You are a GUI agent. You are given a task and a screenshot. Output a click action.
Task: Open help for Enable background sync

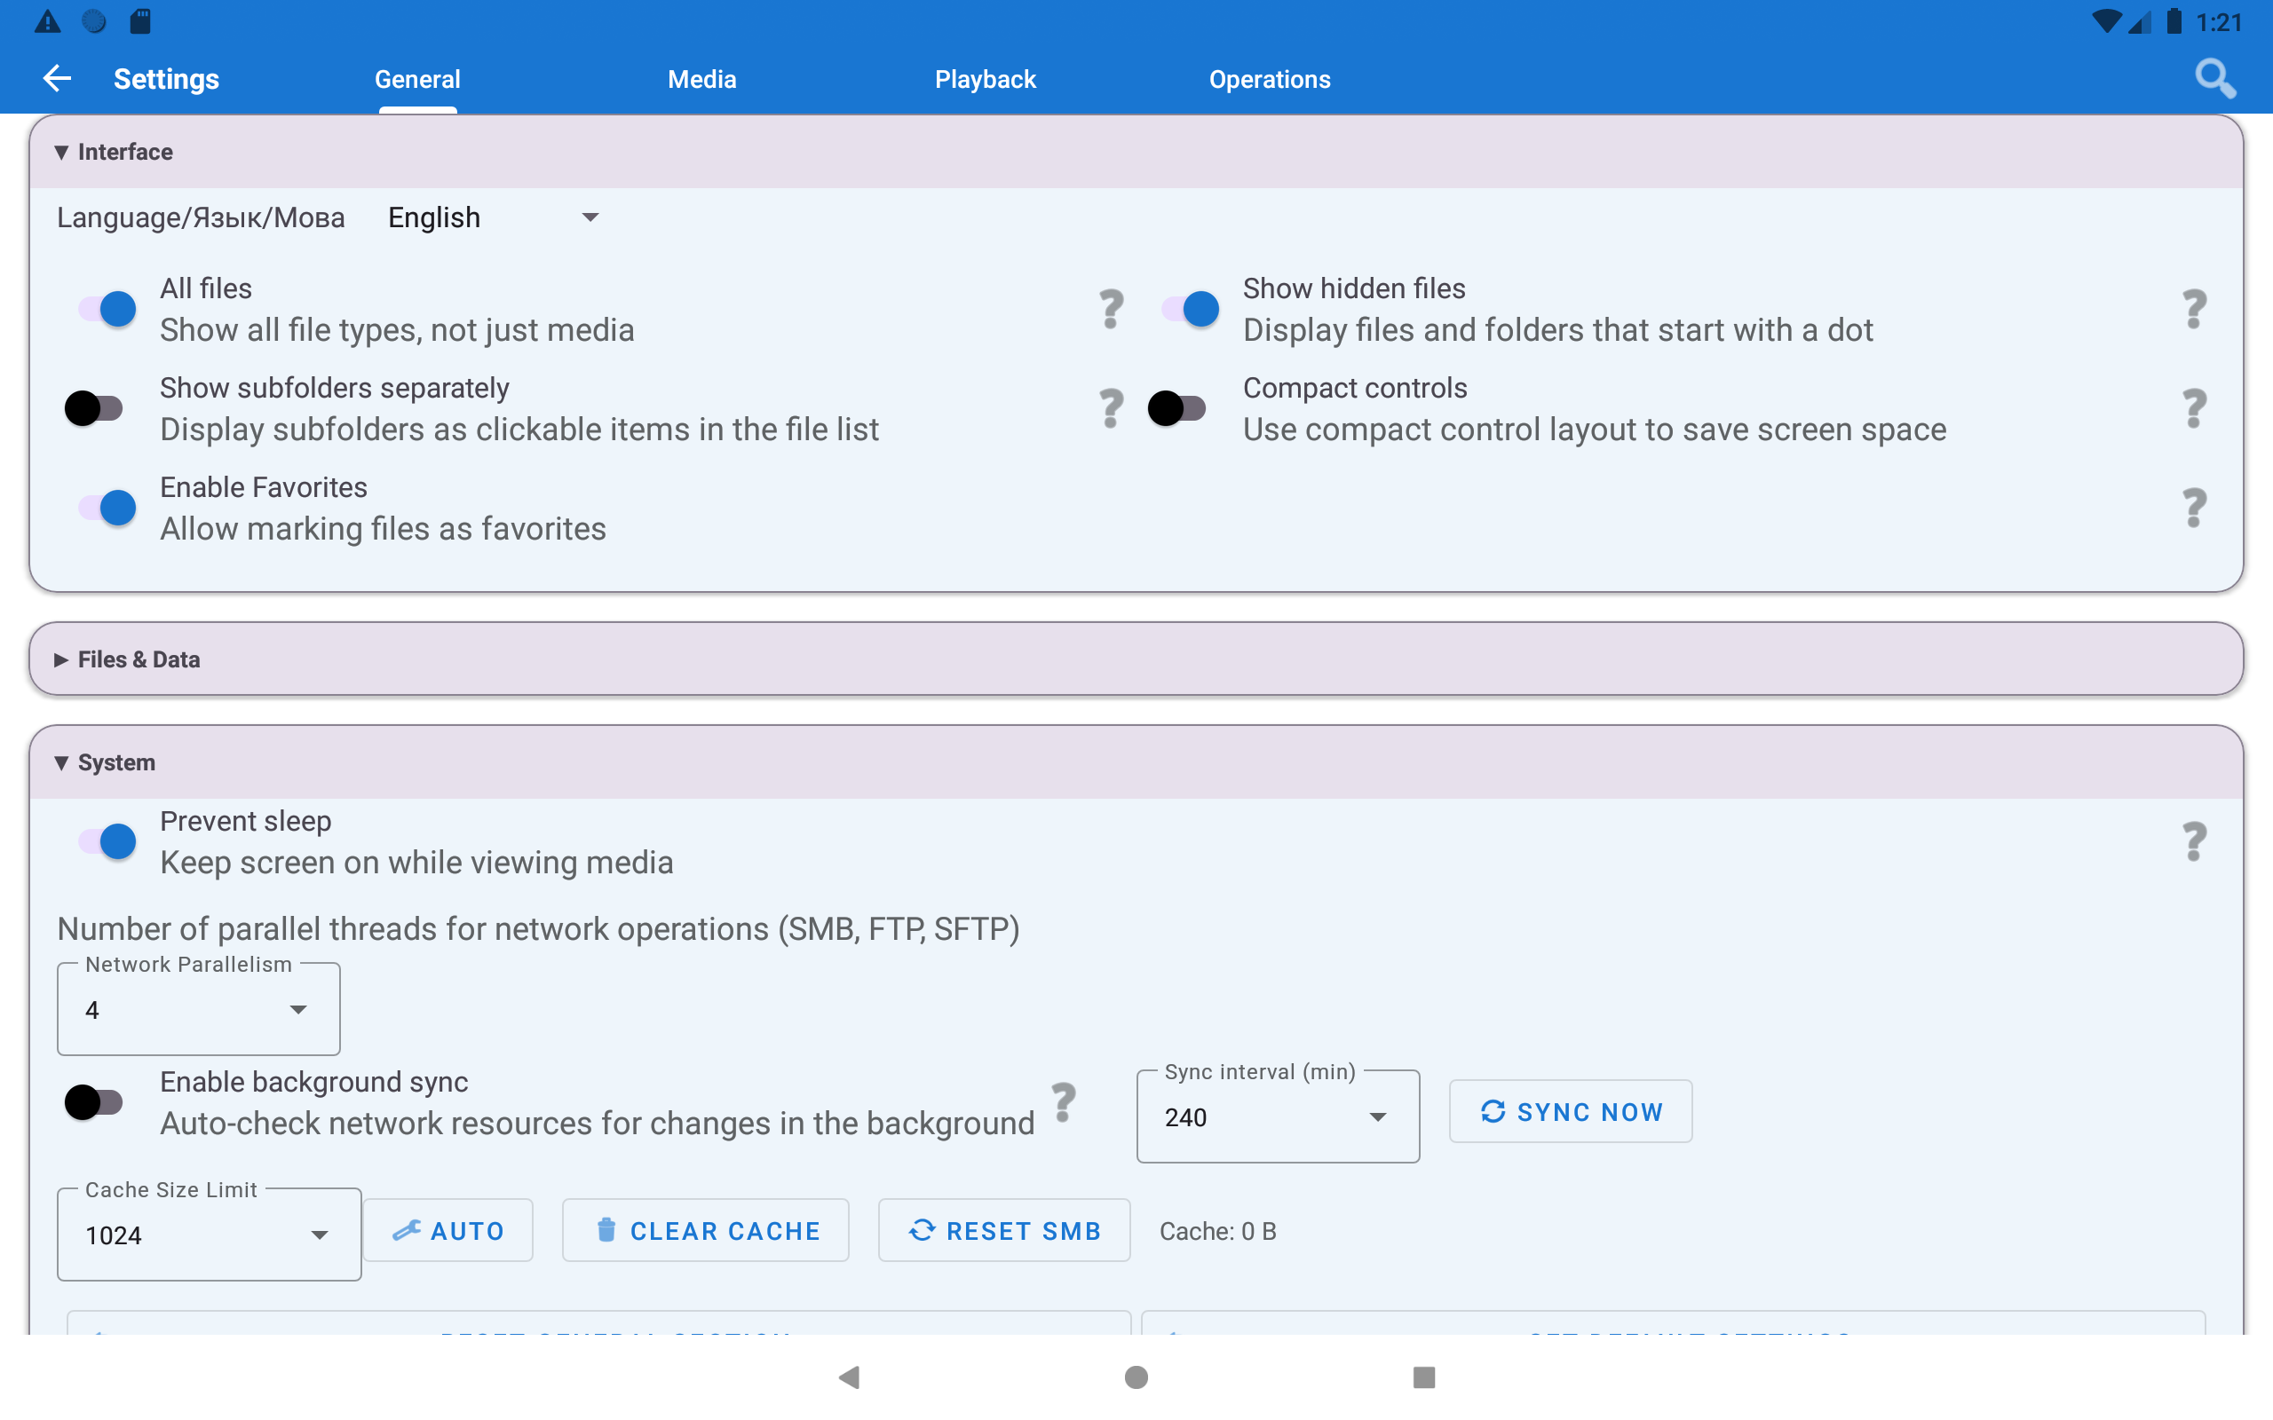click(x=1063, y=1101)
